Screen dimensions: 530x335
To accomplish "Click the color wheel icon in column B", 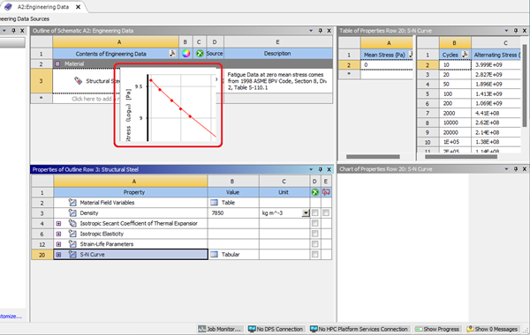I will [x=185, y=53].
